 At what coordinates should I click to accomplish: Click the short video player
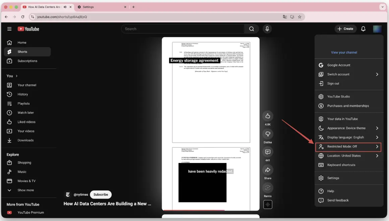[x=211, y=123]
